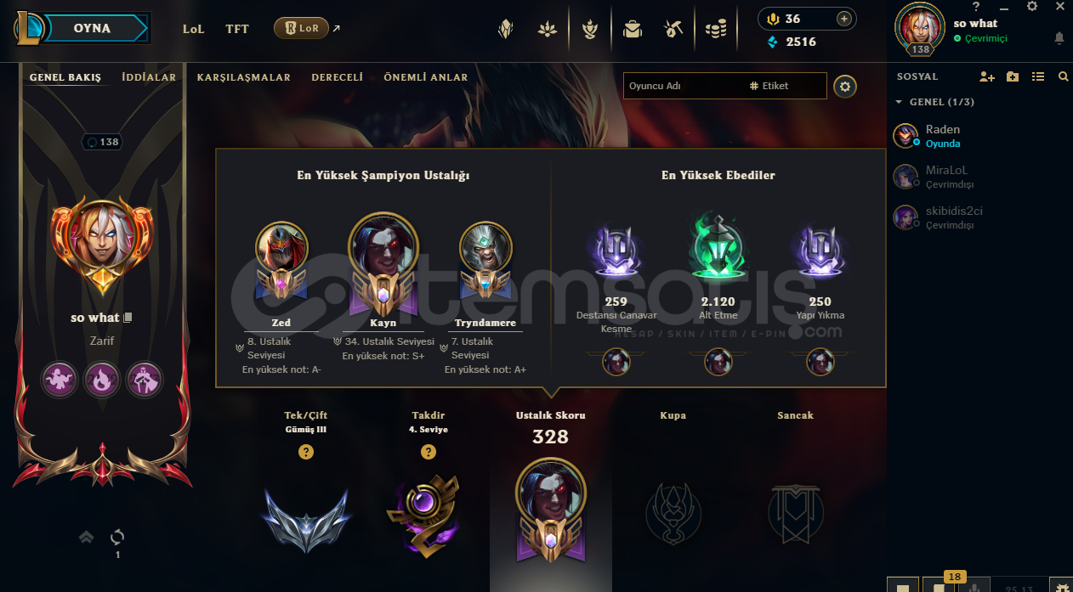Open the Store coins icon
This screenshot has height=592, width=1073.
click(x=716, y=30)
